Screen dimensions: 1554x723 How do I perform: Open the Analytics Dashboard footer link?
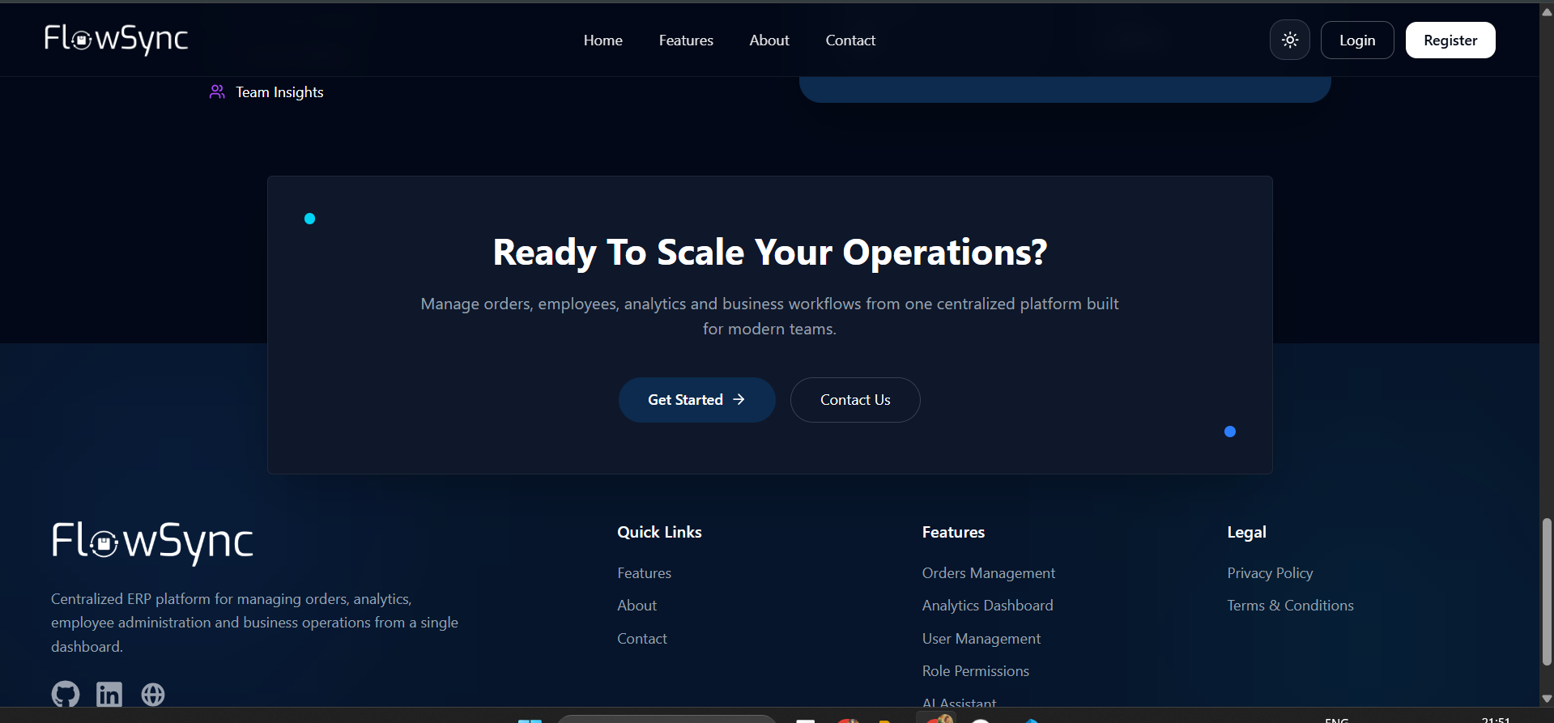point(988,606)
